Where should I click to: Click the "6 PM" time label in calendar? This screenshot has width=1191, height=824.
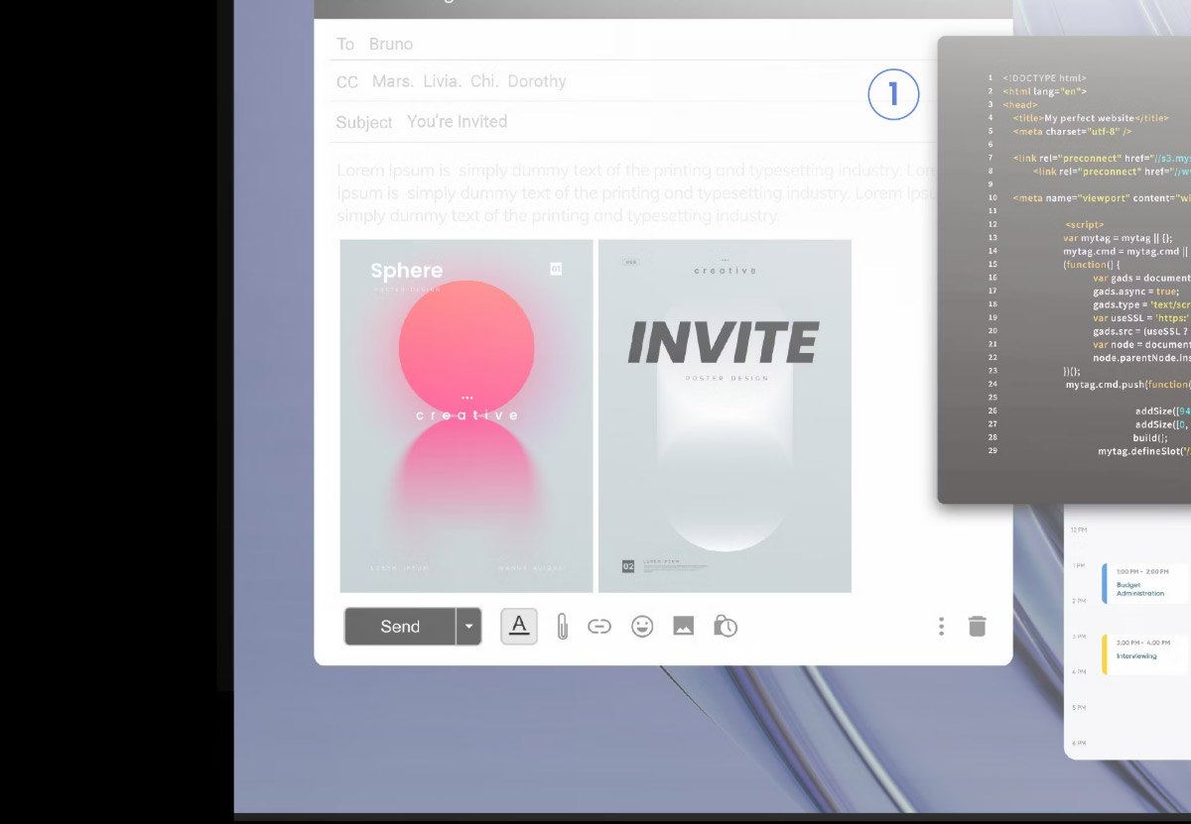pos(1079,743)
